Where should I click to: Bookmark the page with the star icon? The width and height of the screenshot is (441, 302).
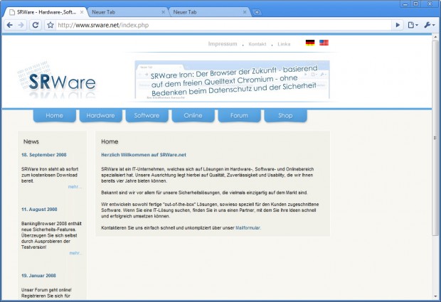pyautogui.click(x=51, y=25)
